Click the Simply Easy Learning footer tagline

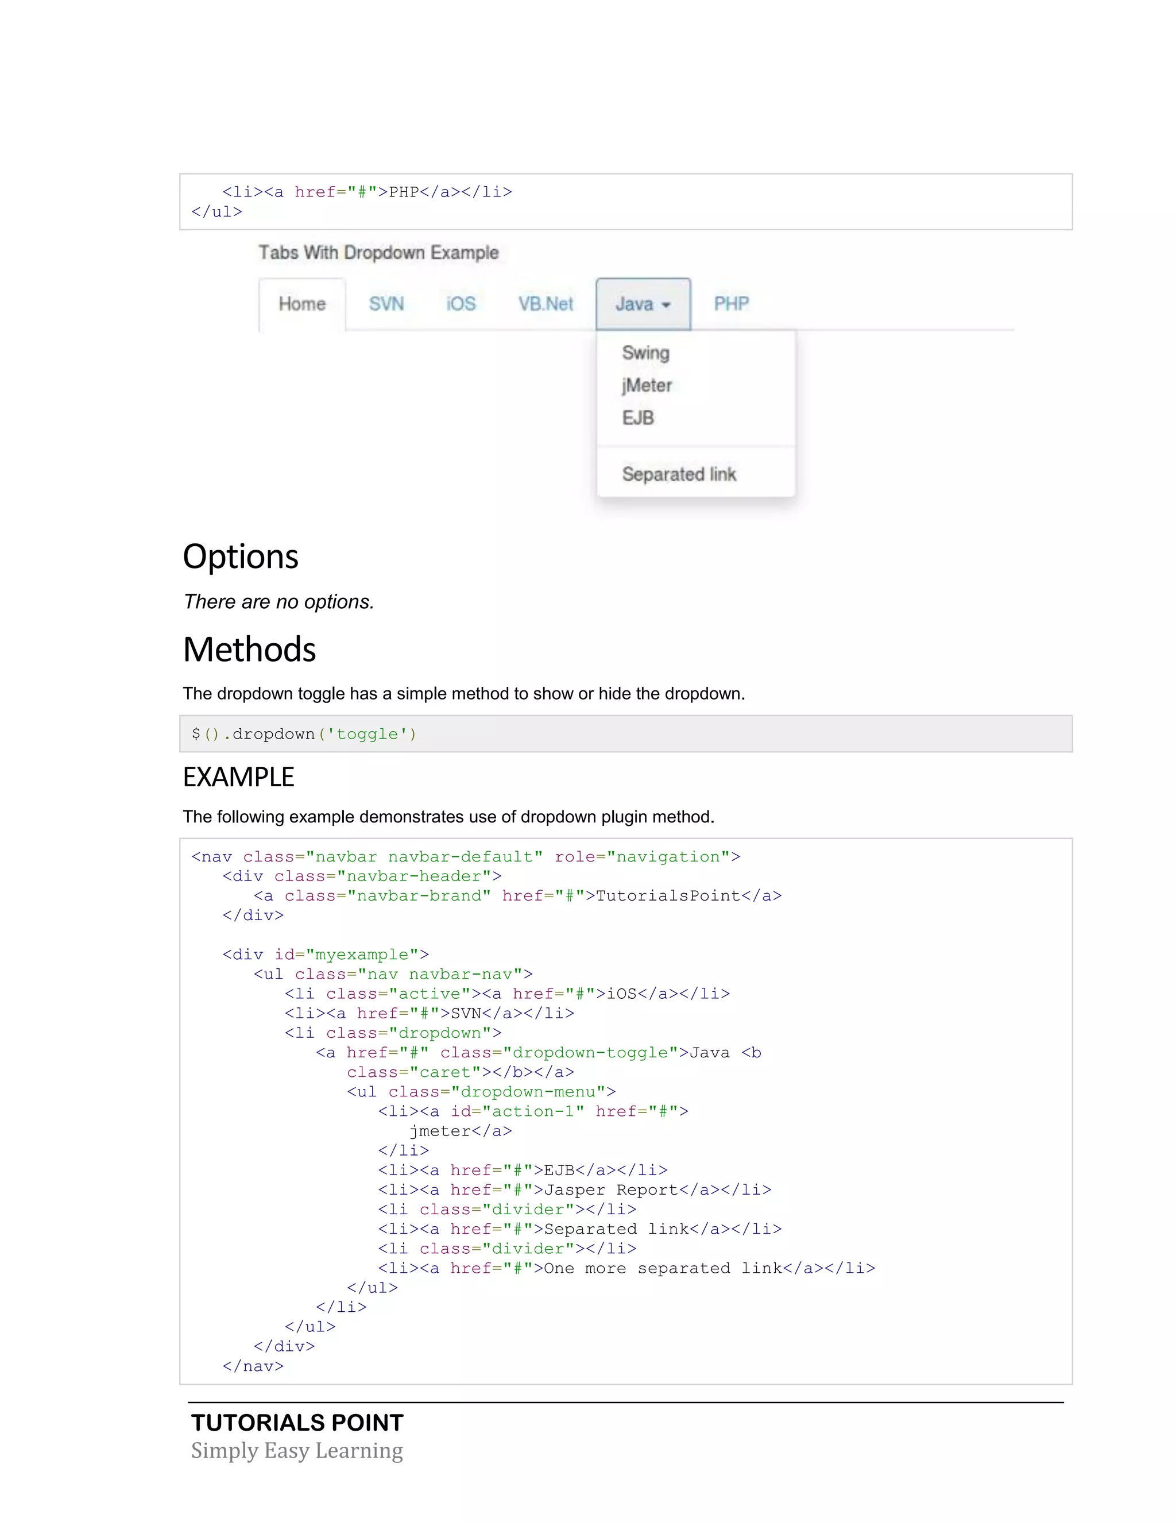click(x=297, y=1450)
